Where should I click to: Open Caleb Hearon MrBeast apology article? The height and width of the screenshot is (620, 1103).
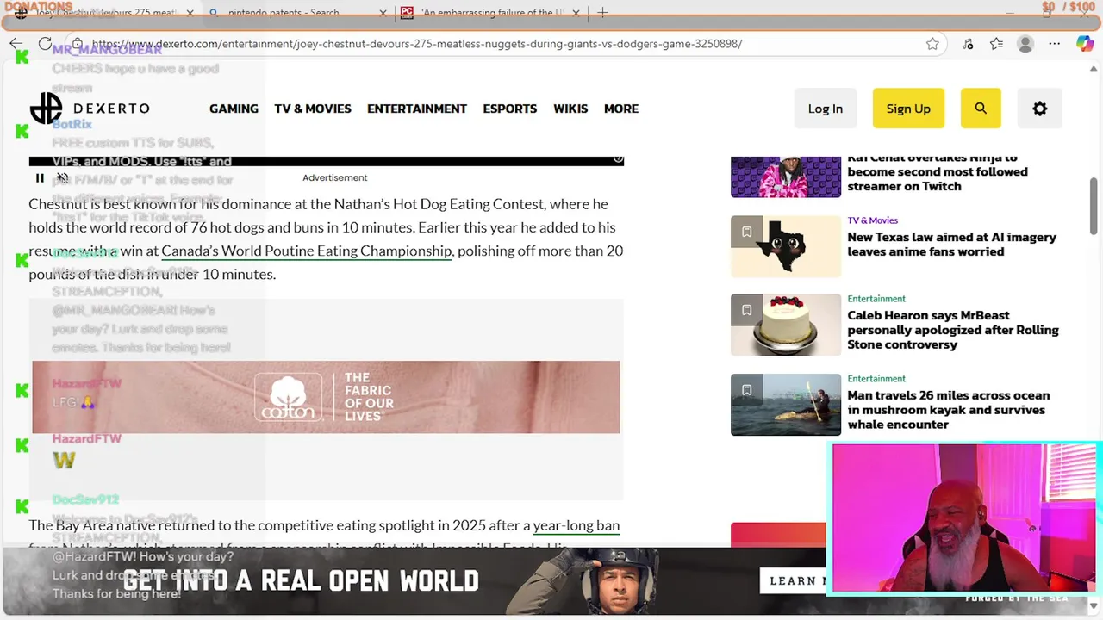[953, 330]
